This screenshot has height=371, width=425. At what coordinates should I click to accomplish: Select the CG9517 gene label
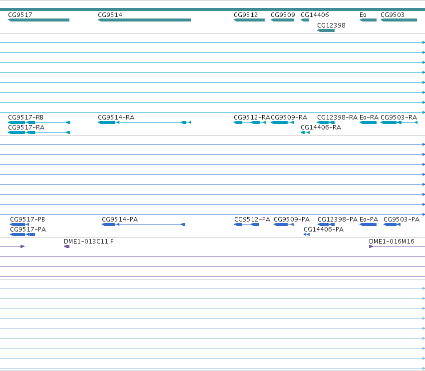coord(20,15)
